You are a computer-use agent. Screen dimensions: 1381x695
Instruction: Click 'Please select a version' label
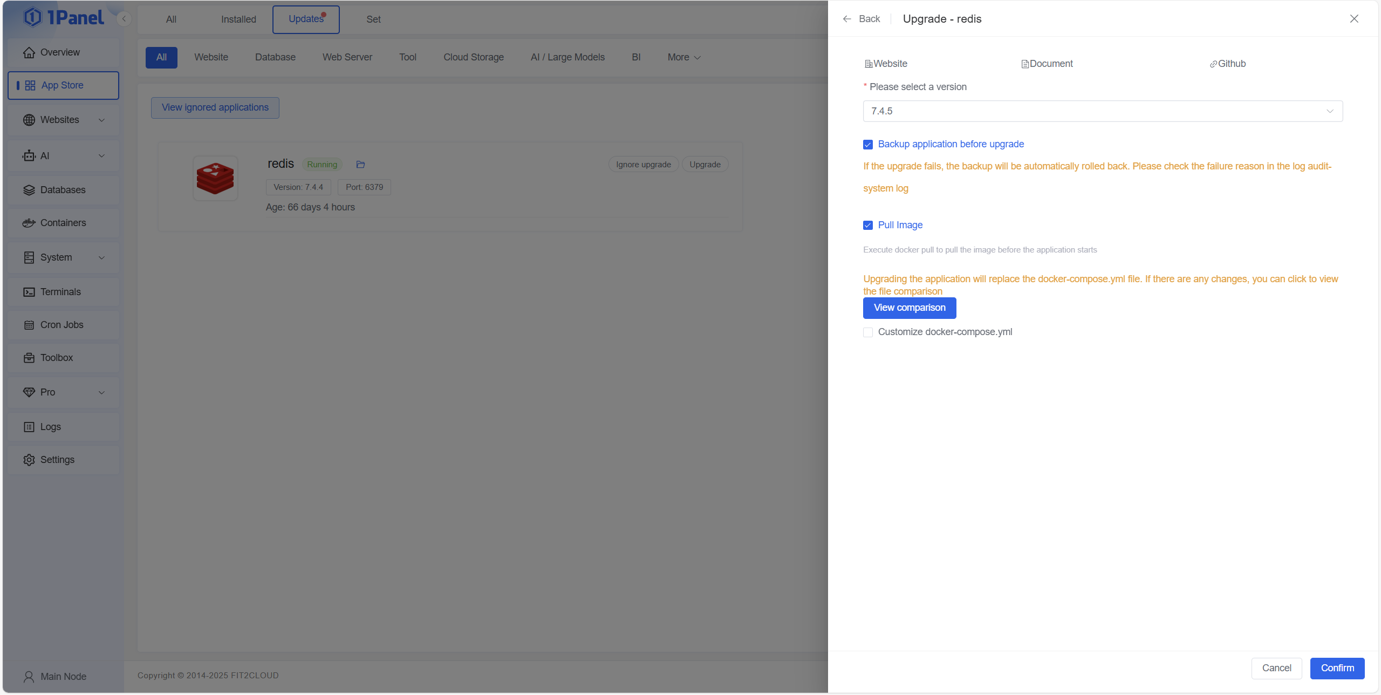point(918,87)
